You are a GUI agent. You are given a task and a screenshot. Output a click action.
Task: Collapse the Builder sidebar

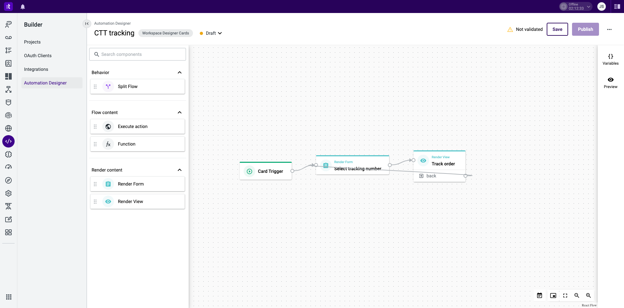coord(87,24)
